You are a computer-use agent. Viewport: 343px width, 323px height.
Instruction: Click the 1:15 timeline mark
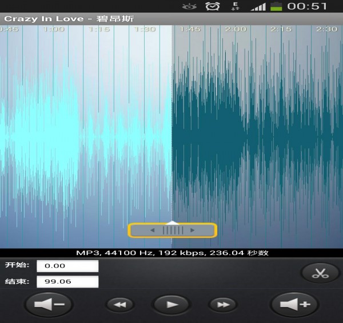99,29
